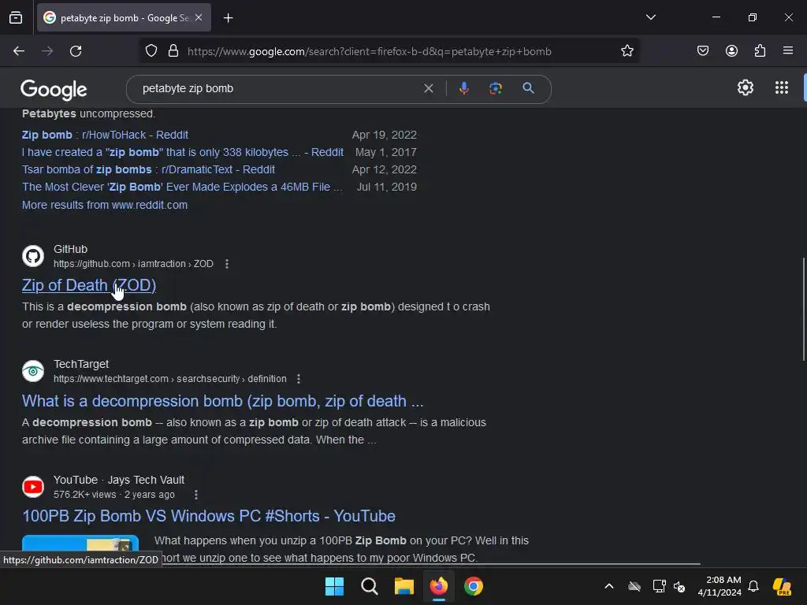
Task: Open more options for TechTarget result
Action: [x=299, y=379]
